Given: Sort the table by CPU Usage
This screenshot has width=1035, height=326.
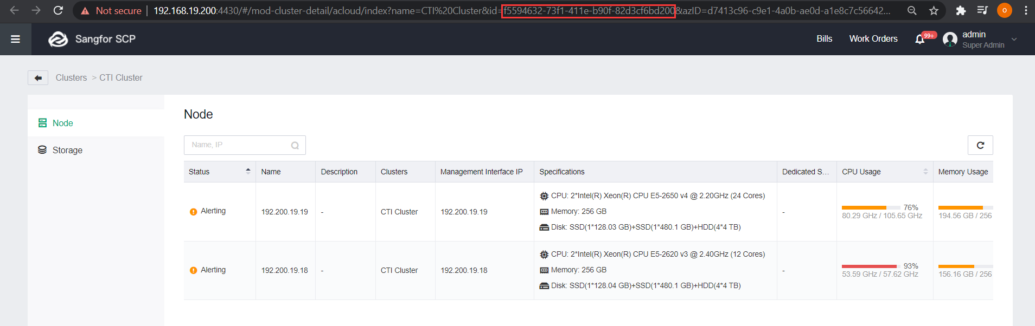Looking at the screenshot, I should tap(925, 172).
